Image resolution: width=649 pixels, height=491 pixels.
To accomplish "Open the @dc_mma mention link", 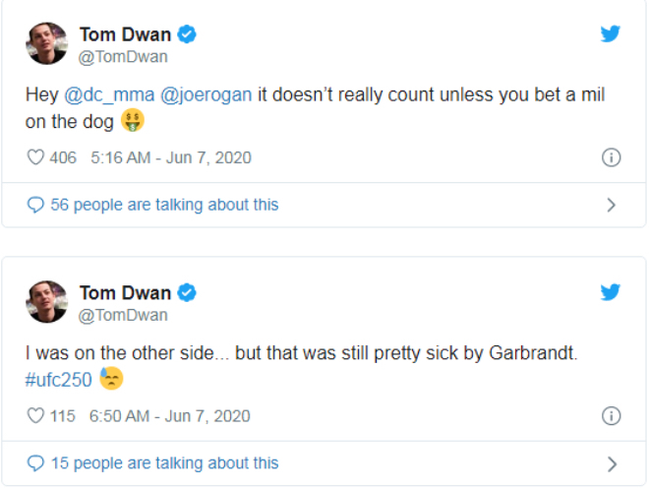I will pos(106,97).
